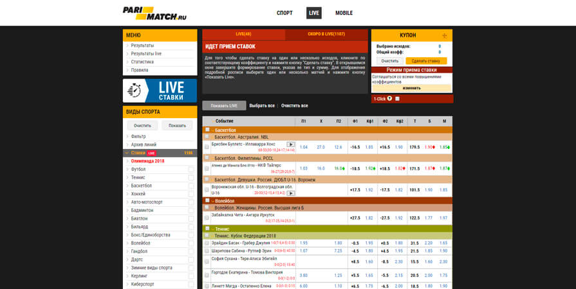This screenshot has height=289, width=576.
Task: Select П1 odds 3.80 for Гогодзе Екатерина match
Action: (304, 275)
